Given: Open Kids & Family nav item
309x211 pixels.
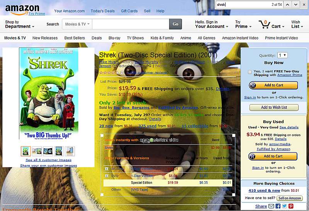Looking at the screenshot, I should [x=162, y=38].
